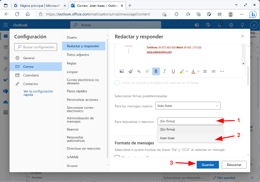Pick the red font color swatch
Screen dimensions: 260x182
point(193,71)
